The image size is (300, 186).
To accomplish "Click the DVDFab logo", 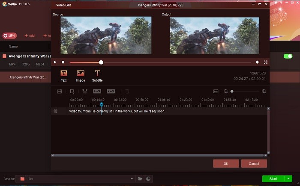I will click(9, 4).
